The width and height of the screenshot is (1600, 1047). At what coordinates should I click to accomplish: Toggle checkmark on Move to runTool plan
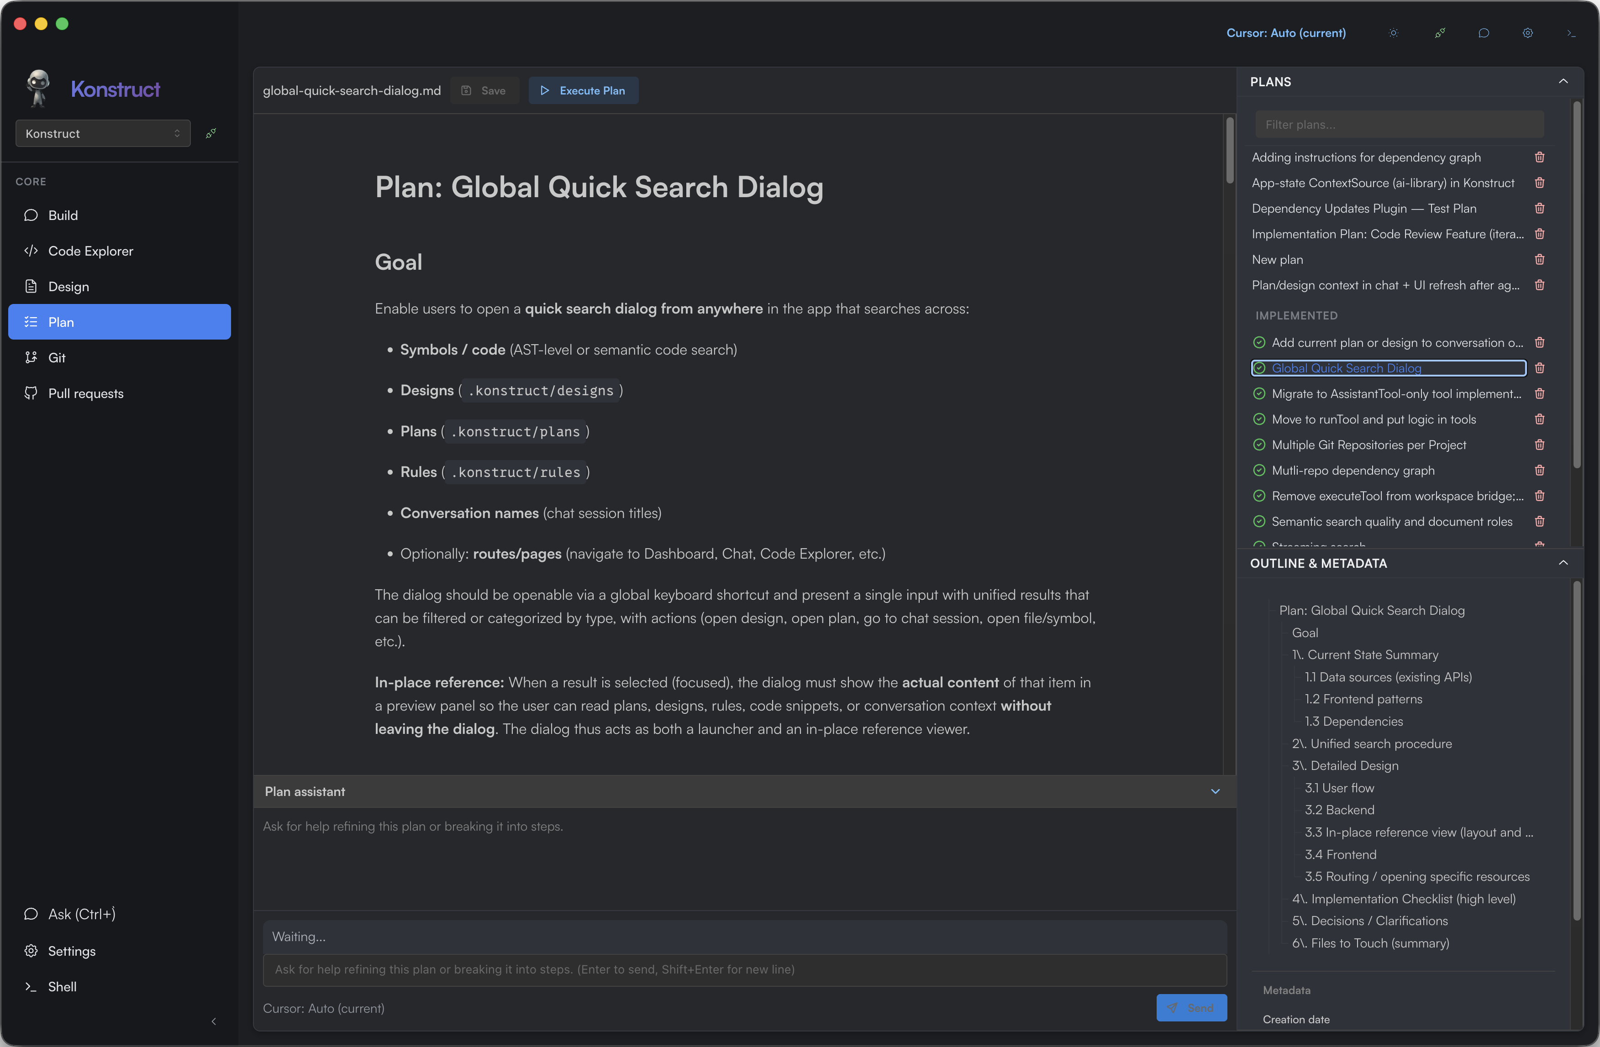tap(1259, 419)
